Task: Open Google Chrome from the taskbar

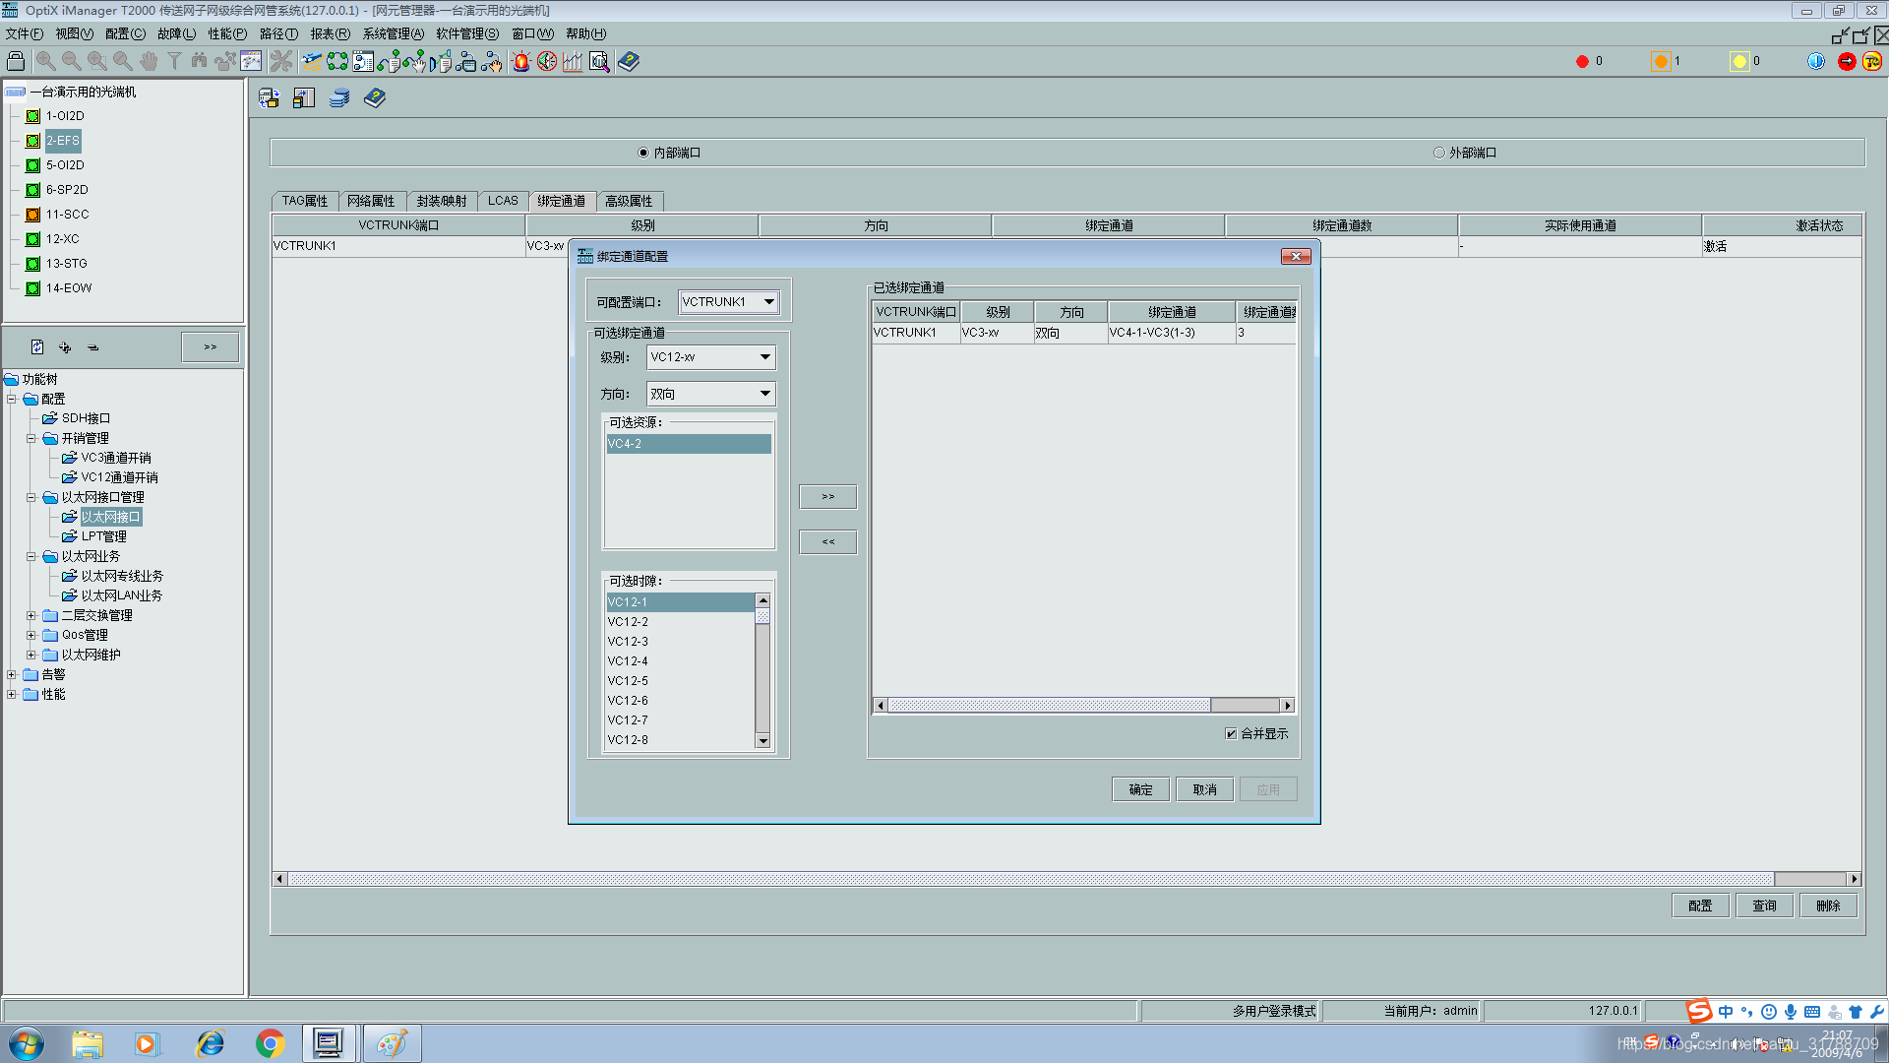Action: pyautogui.click(x=270, y=1043)
